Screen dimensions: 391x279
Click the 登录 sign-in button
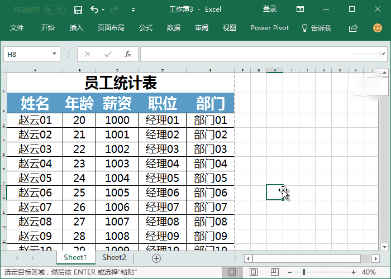270,9
